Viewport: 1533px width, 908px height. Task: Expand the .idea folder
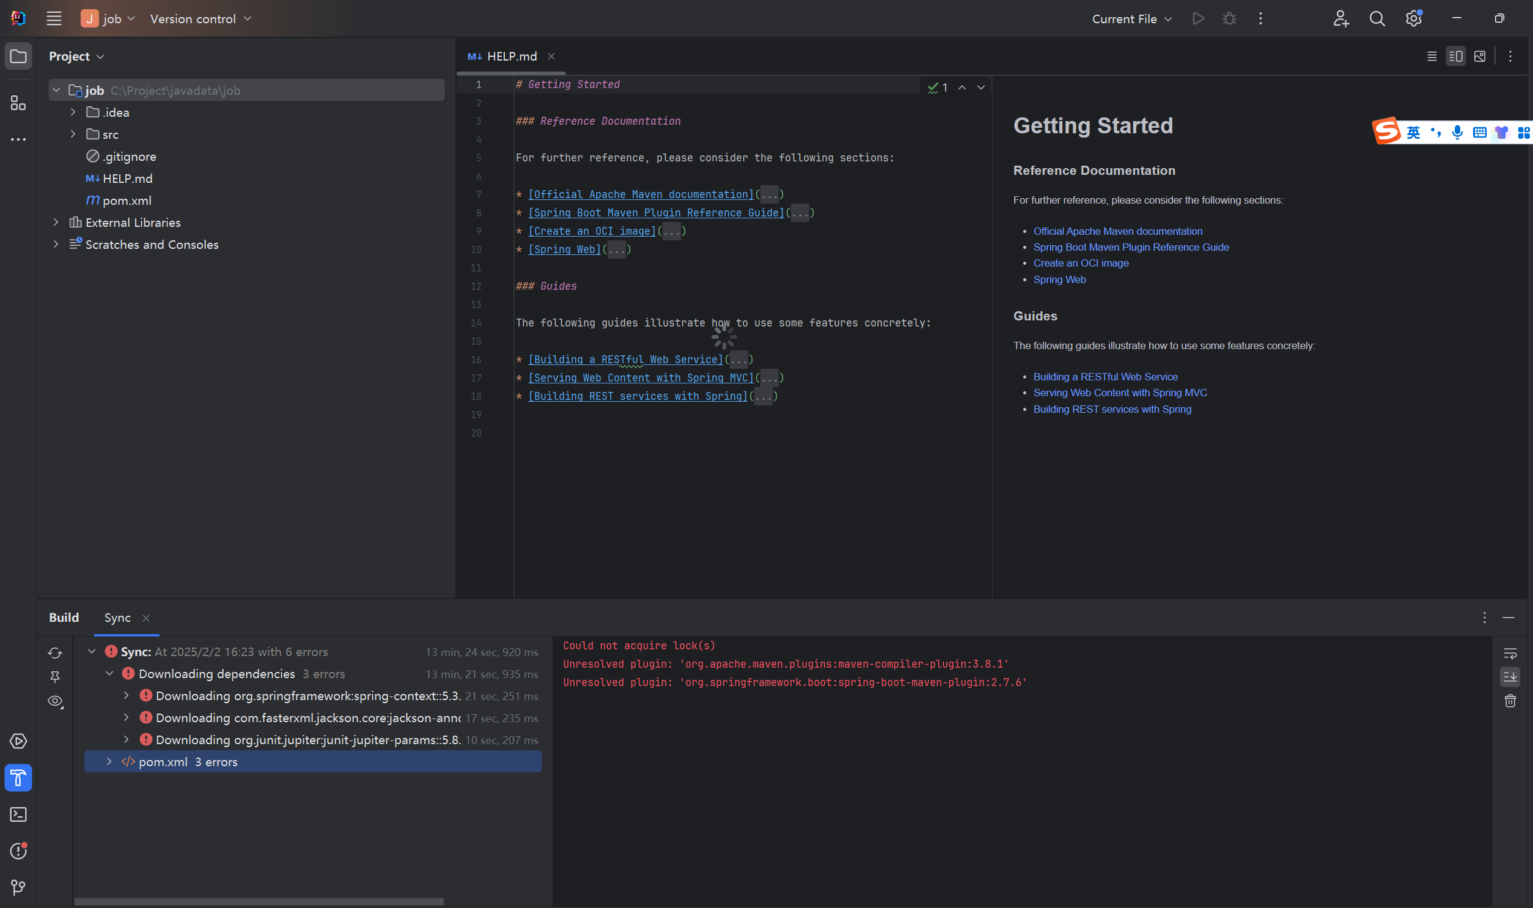point(73,113)
